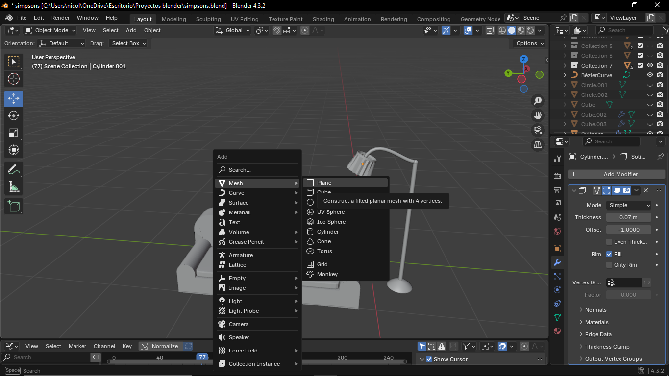Image resolution: width=669 pixels, height=376 pixels.
Task: Expand the Materials panel
Action: 596,322
